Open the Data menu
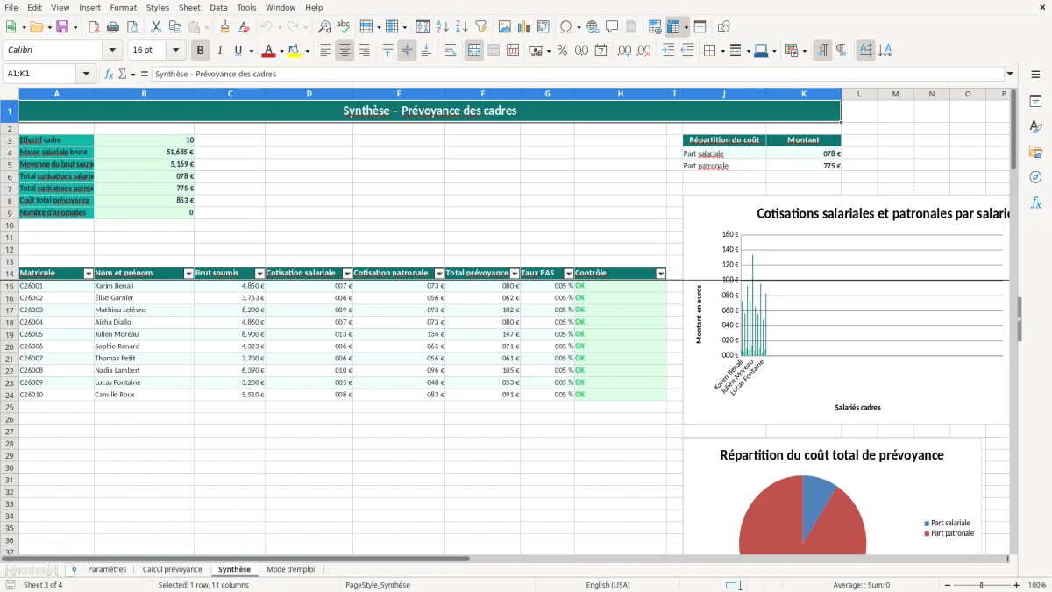The height and width of the screenshot is (592, 1052). [218, 7]
